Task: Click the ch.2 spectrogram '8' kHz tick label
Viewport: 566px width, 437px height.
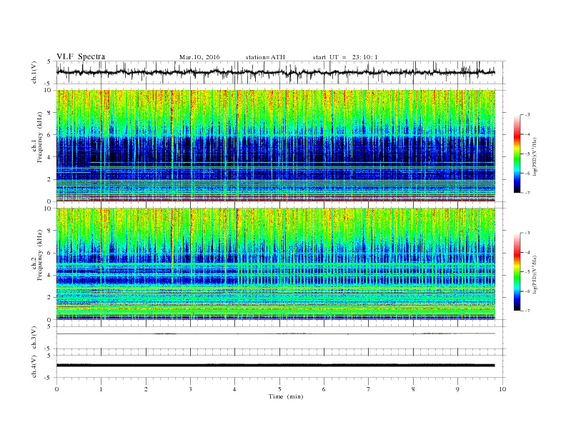Action: (x=49, y=231)
